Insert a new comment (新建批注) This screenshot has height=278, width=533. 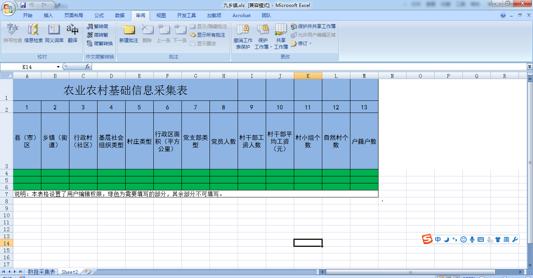tap(129, 33)
